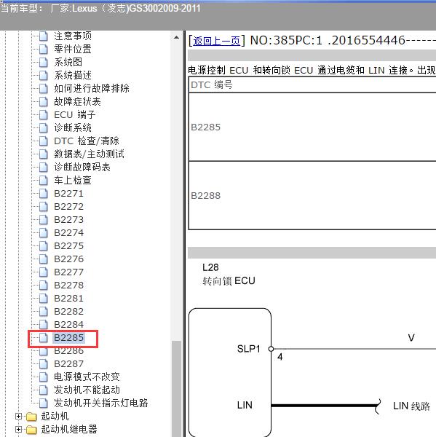Image resolution: width=436 pixels, height=437 pixels.
Task: Select DTC B2277 in tree
Action: click(68, 272)
